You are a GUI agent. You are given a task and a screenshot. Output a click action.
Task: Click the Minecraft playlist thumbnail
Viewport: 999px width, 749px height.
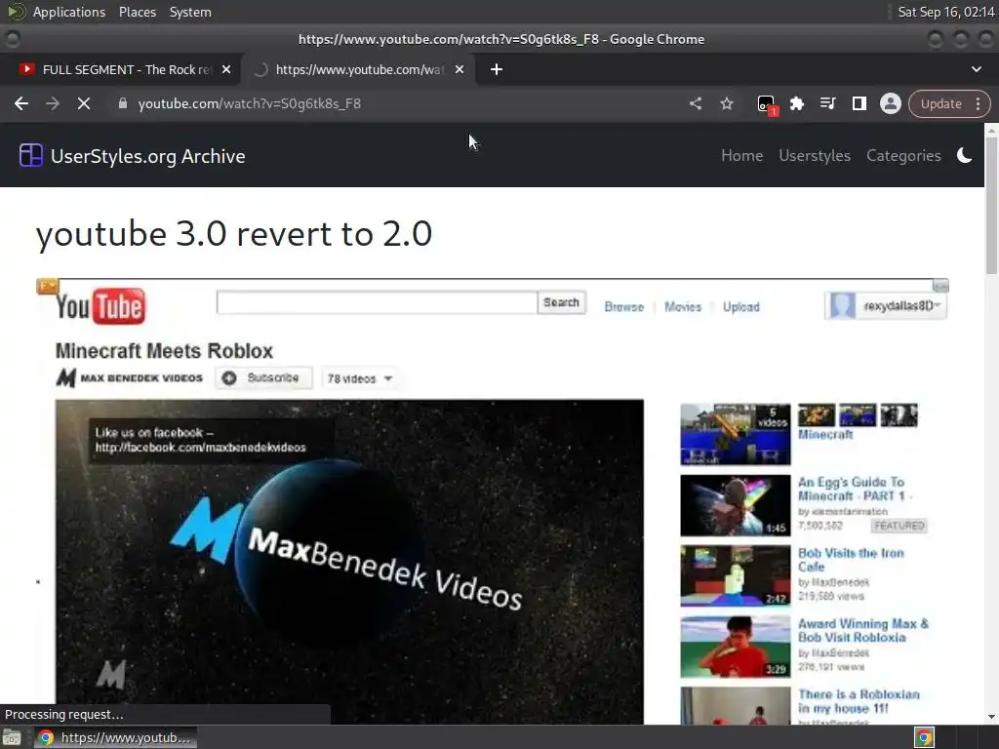pos(736,434)
